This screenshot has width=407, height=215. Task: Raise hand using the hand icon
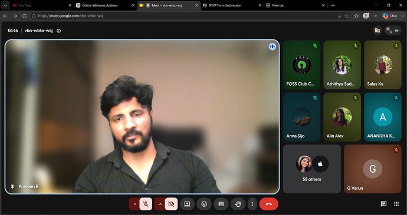pyautogui.click(x=238, y=204)
